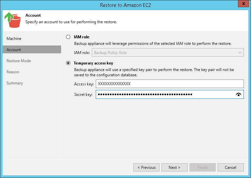This screenshot has height=178, width=251.
Task: Select the Temporary access key option
Action: (68, 63)
